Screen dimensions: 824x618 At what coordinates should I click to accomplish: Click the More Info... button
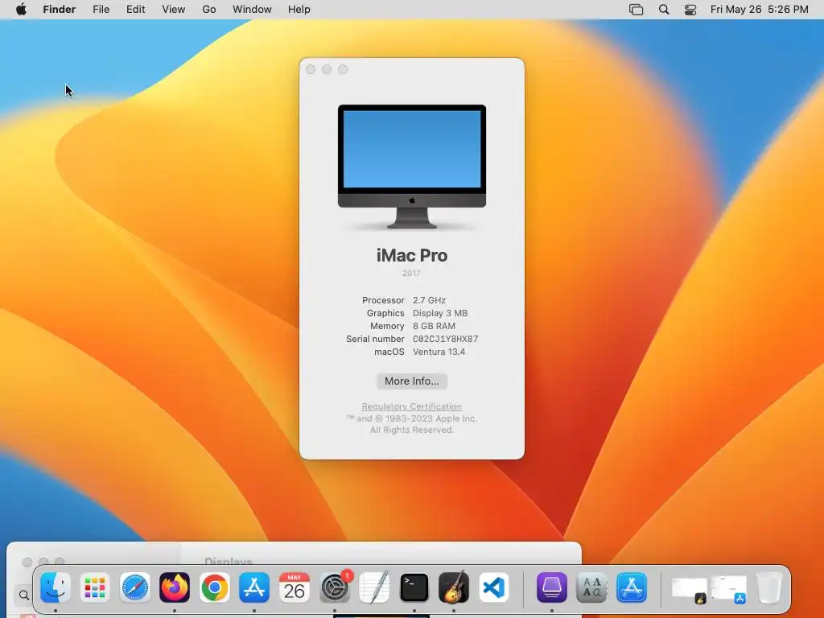point(411,381)
